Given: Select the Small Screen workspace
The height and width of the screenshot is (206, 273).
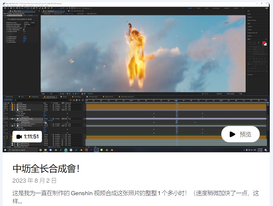Looking at the screenshot, I should click(216, 8).
